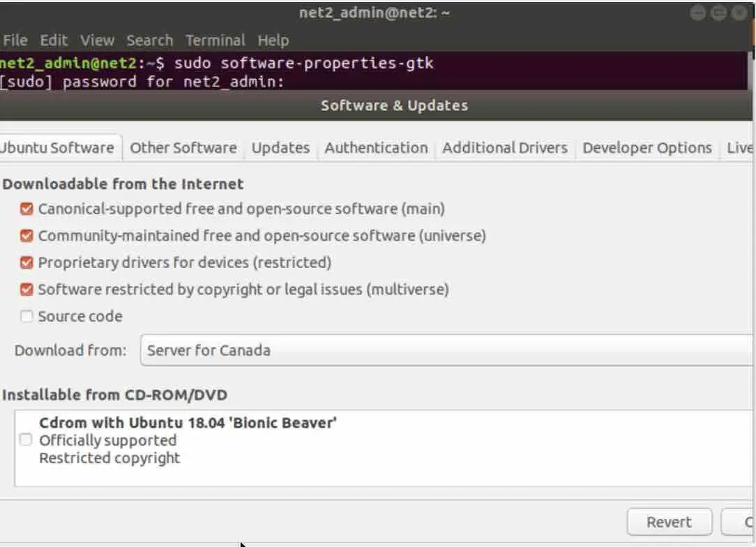Click the Revert button
This screenshot has width=756, height=547.
(x=670, y=522)
